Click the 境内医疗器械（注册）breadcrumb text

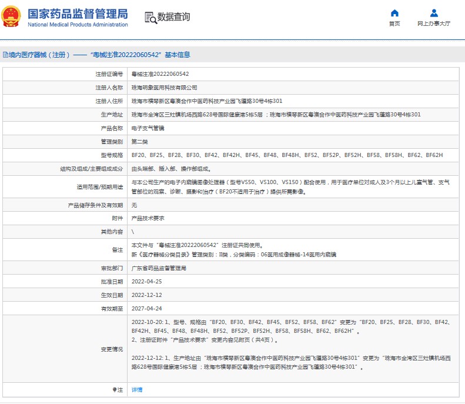pyautogui.click(x=36, y=55)
